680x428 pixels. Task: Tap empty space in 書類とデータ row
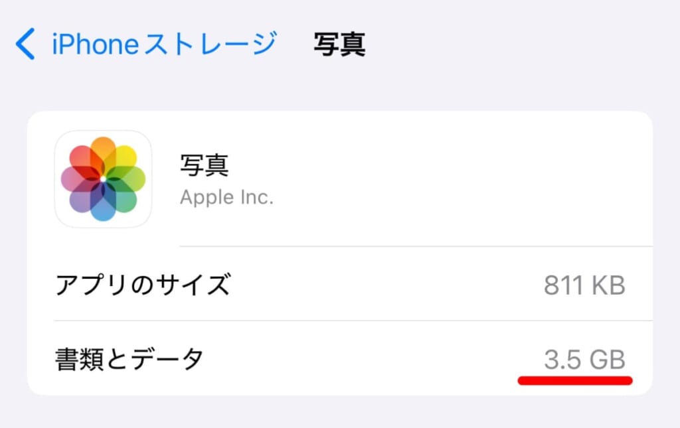[x=372, y=360]
